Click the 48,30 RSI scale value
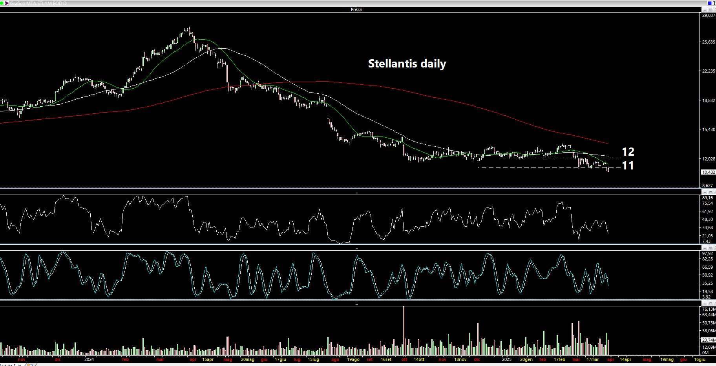Screen dimensions: 716x366 coord(707,219)
